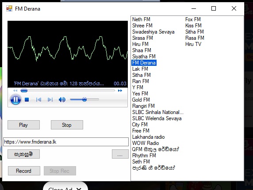Select Kiss FM in the station list
Screen dimensions: 253x190
[193, 26]
